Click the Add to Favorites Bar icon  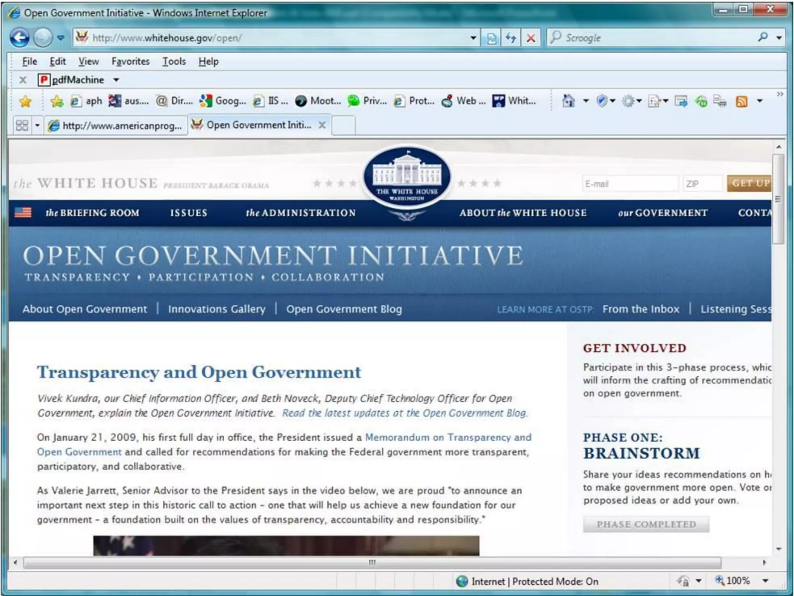57,101
